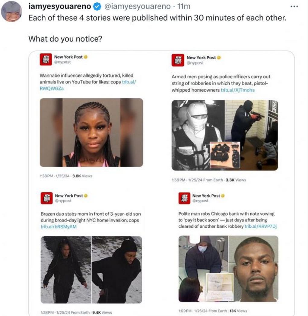
Task: Click the 11m post timestamp
Action: (184, 6)
